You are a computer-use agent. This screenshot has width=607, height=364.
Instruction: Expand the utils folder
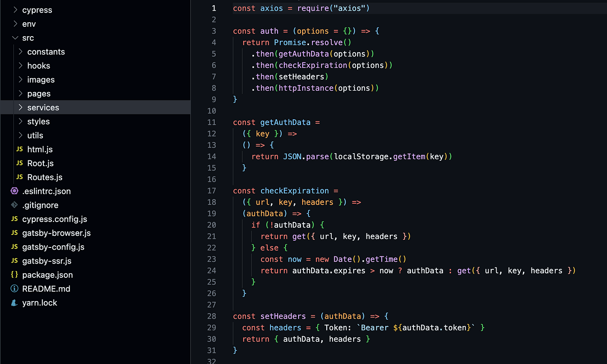pyautogui.click(x=35, y=135)
